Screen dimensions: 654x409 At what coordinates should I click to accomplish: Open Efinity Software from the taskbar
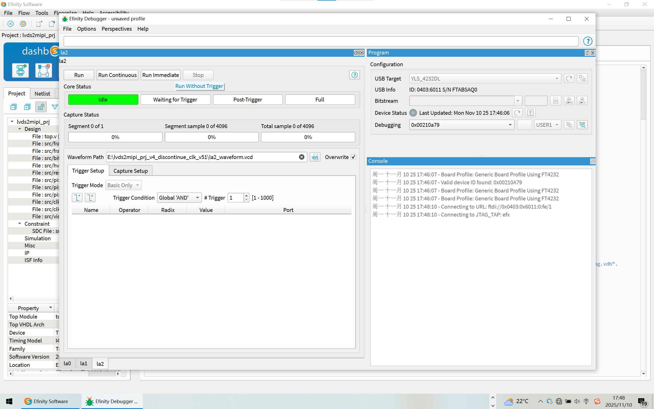click(46, 401)
